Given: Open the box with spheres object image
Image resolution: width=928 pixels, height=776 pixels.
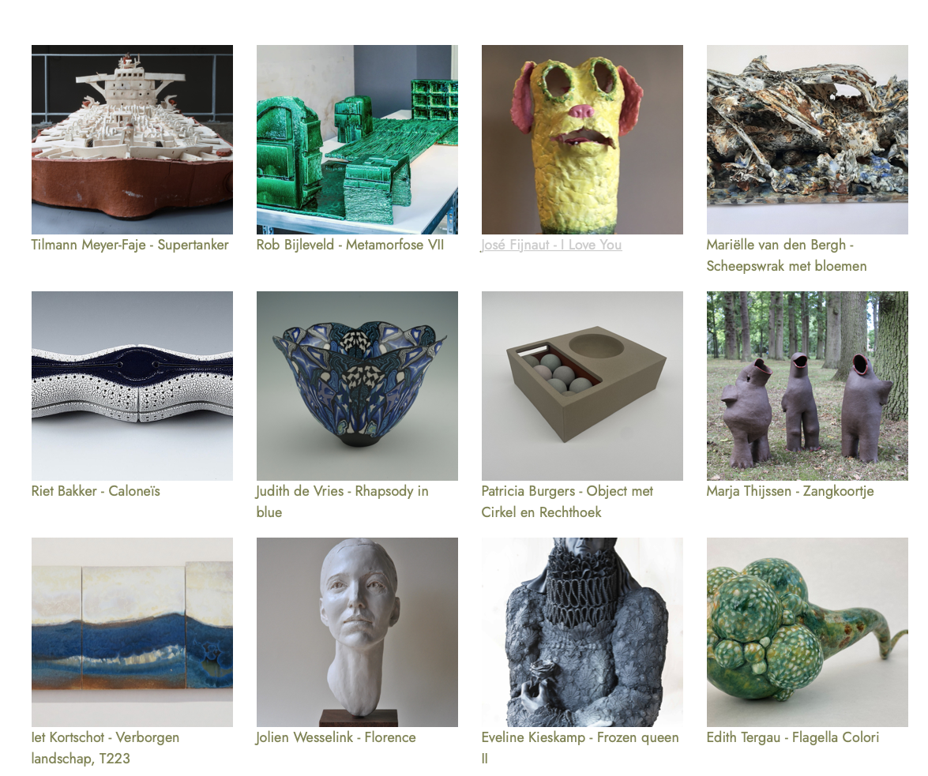Looking at the screenshot, I should 582,386.
